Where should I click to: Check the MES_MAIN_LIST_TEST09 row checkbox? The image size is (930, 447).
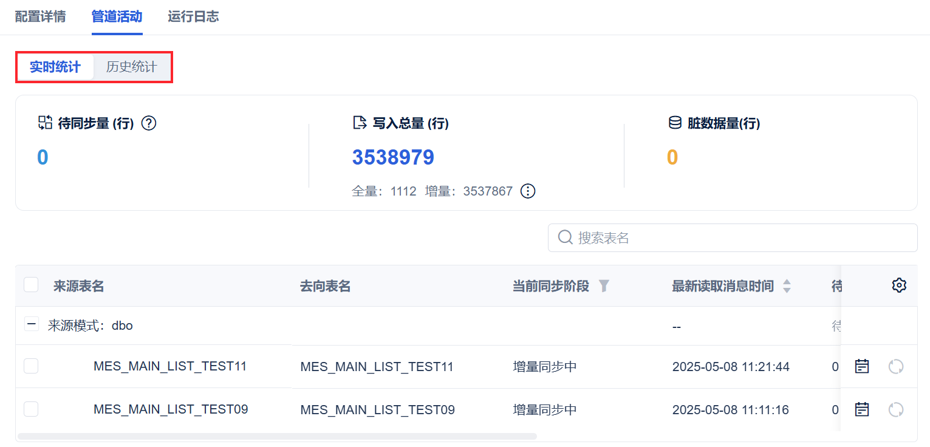[31, 409]
